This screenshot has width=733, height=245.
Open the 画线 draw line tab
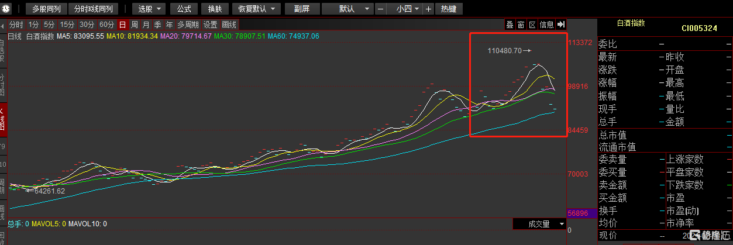(x=229, y=25)
